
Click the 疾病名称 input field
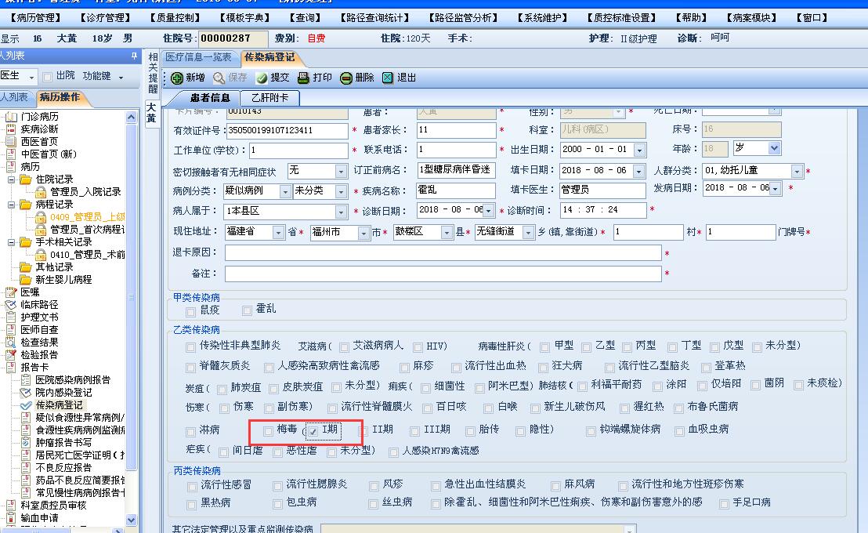456,190
